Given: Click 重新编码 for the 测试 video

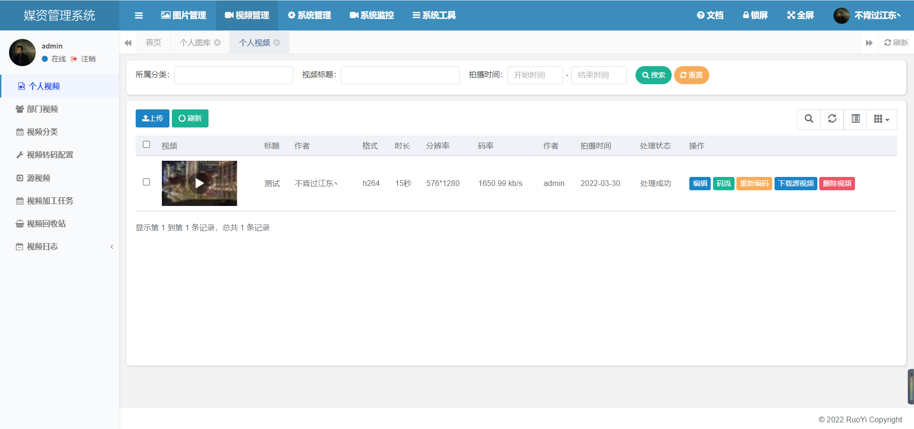Looking at the screenshot, I should [754, 184].
